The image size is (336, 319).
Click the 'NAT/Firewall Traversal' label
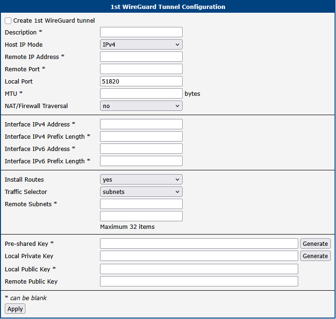[x=36, y=106]
